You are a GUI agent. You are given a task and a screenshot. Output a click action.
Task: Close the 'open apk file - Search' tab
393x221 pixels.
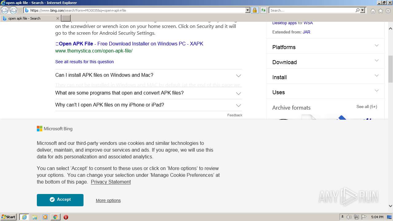tap(57, 18)
